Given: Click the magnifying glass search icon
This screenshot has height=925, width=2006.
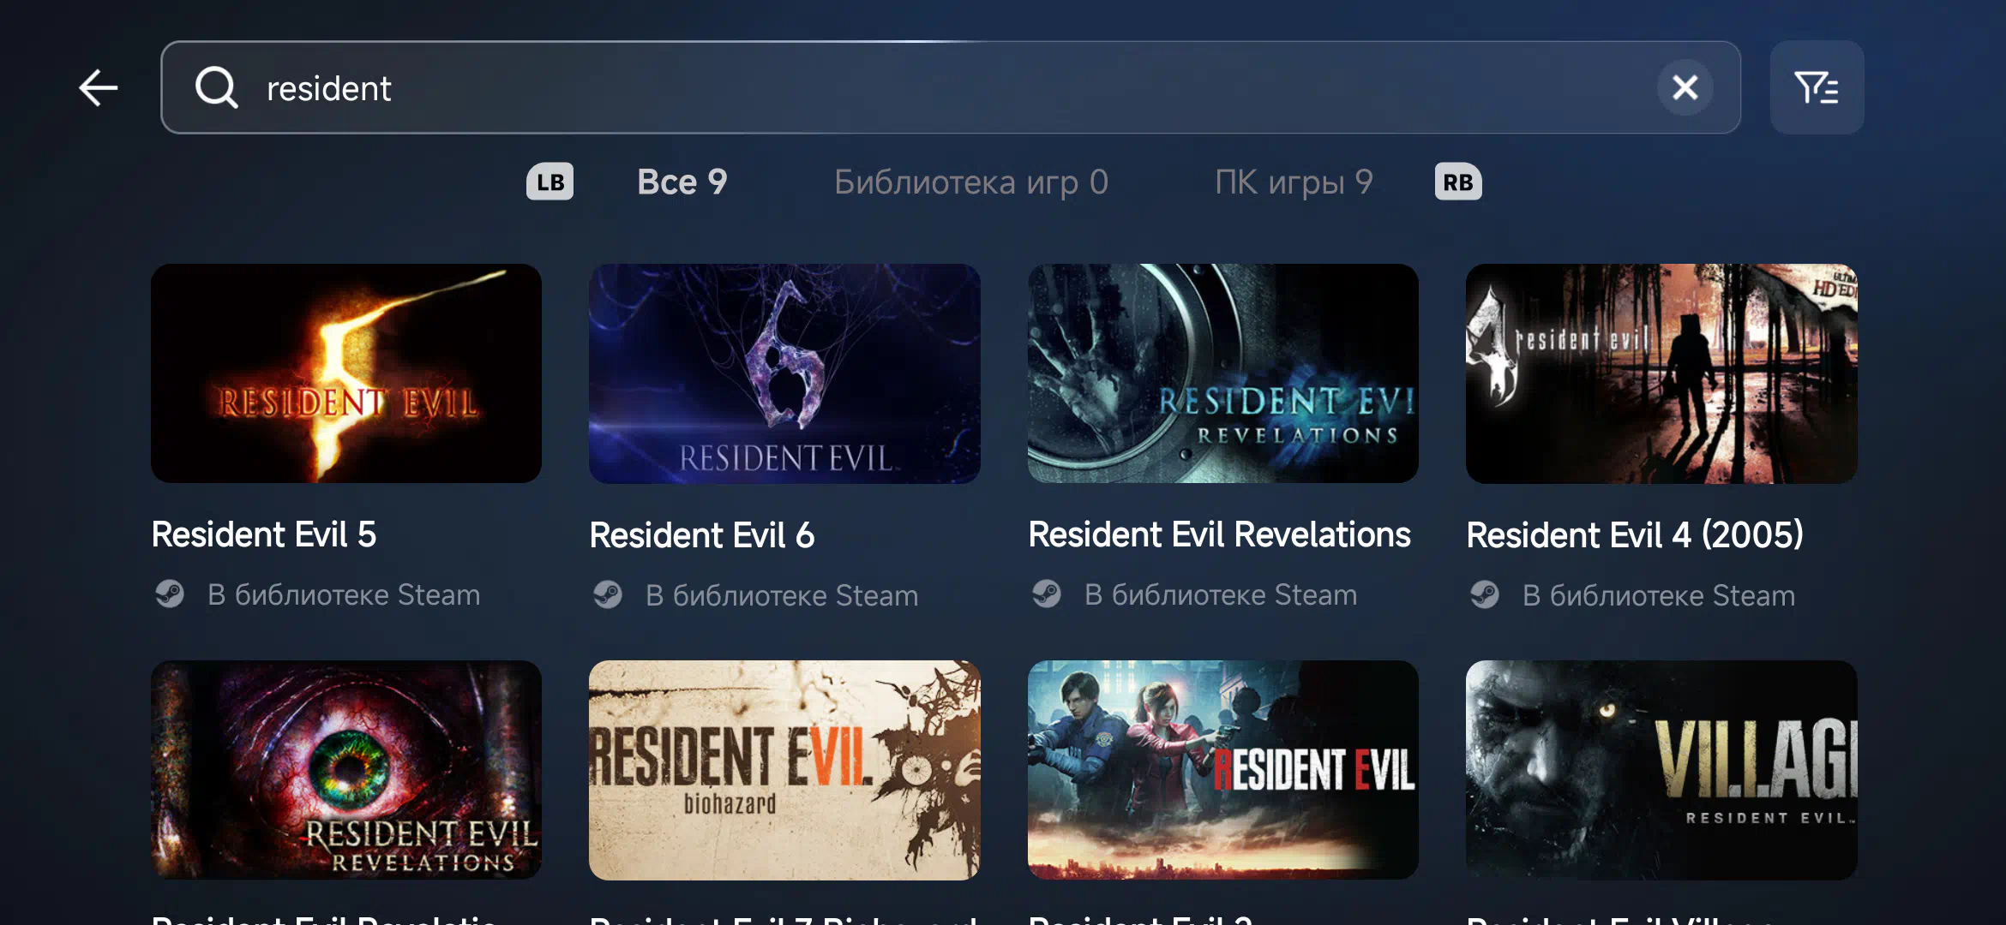Looking at the screenshot, I should [x=216, y=87].
